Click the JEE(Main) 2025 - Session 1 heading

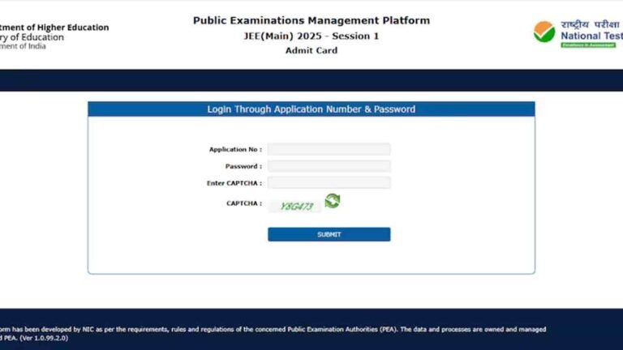pyautogui.click(x=311, y=36)
